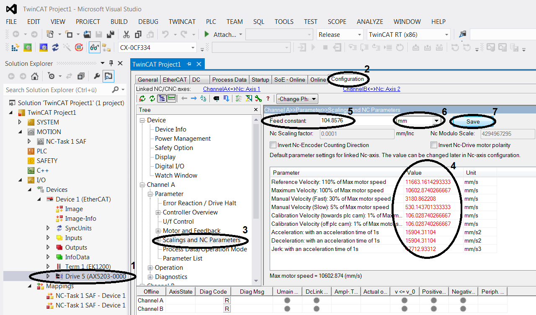
Task: Select Process Data/Operation Mode tree item
Action: 205,249
